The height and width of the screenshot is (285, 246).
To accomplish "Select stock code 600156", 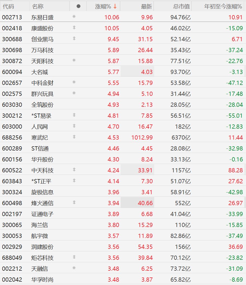I will coord(12,159).
